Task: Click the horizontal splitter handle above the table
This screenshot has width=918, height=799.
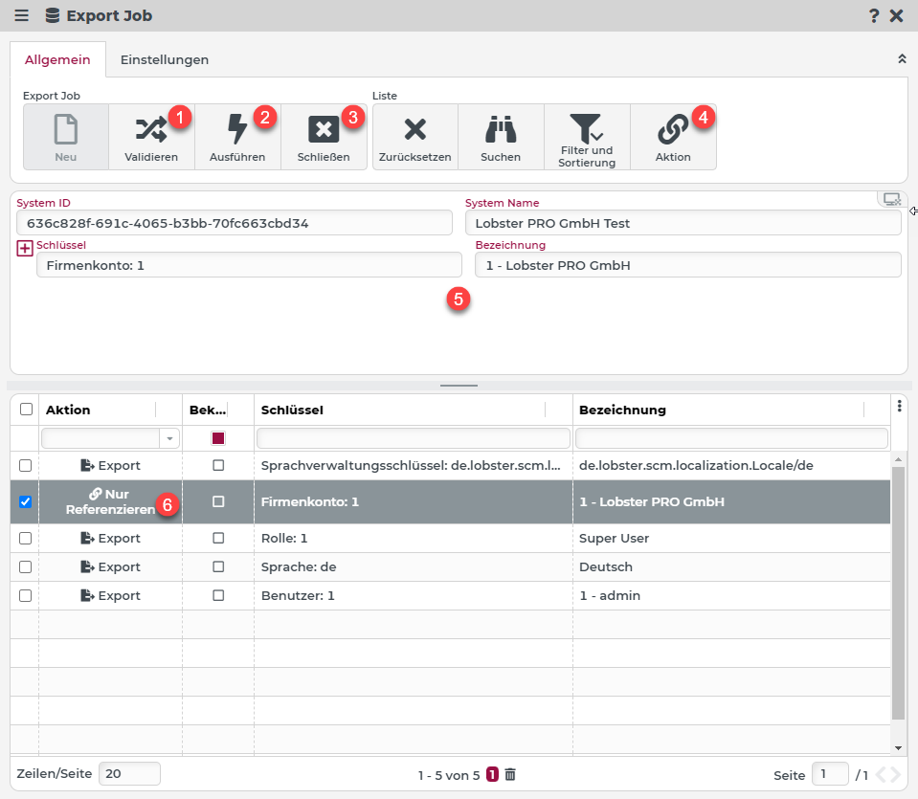Action: point(459,386)
